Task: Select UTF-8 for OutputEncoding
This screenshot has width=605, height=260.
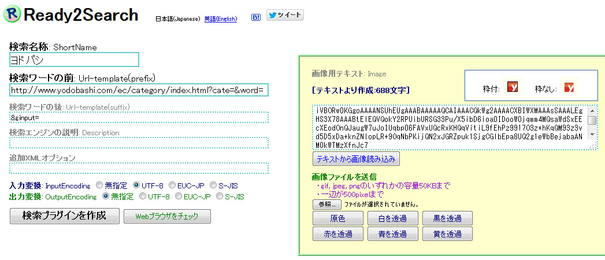Action: tap(143, 196)
